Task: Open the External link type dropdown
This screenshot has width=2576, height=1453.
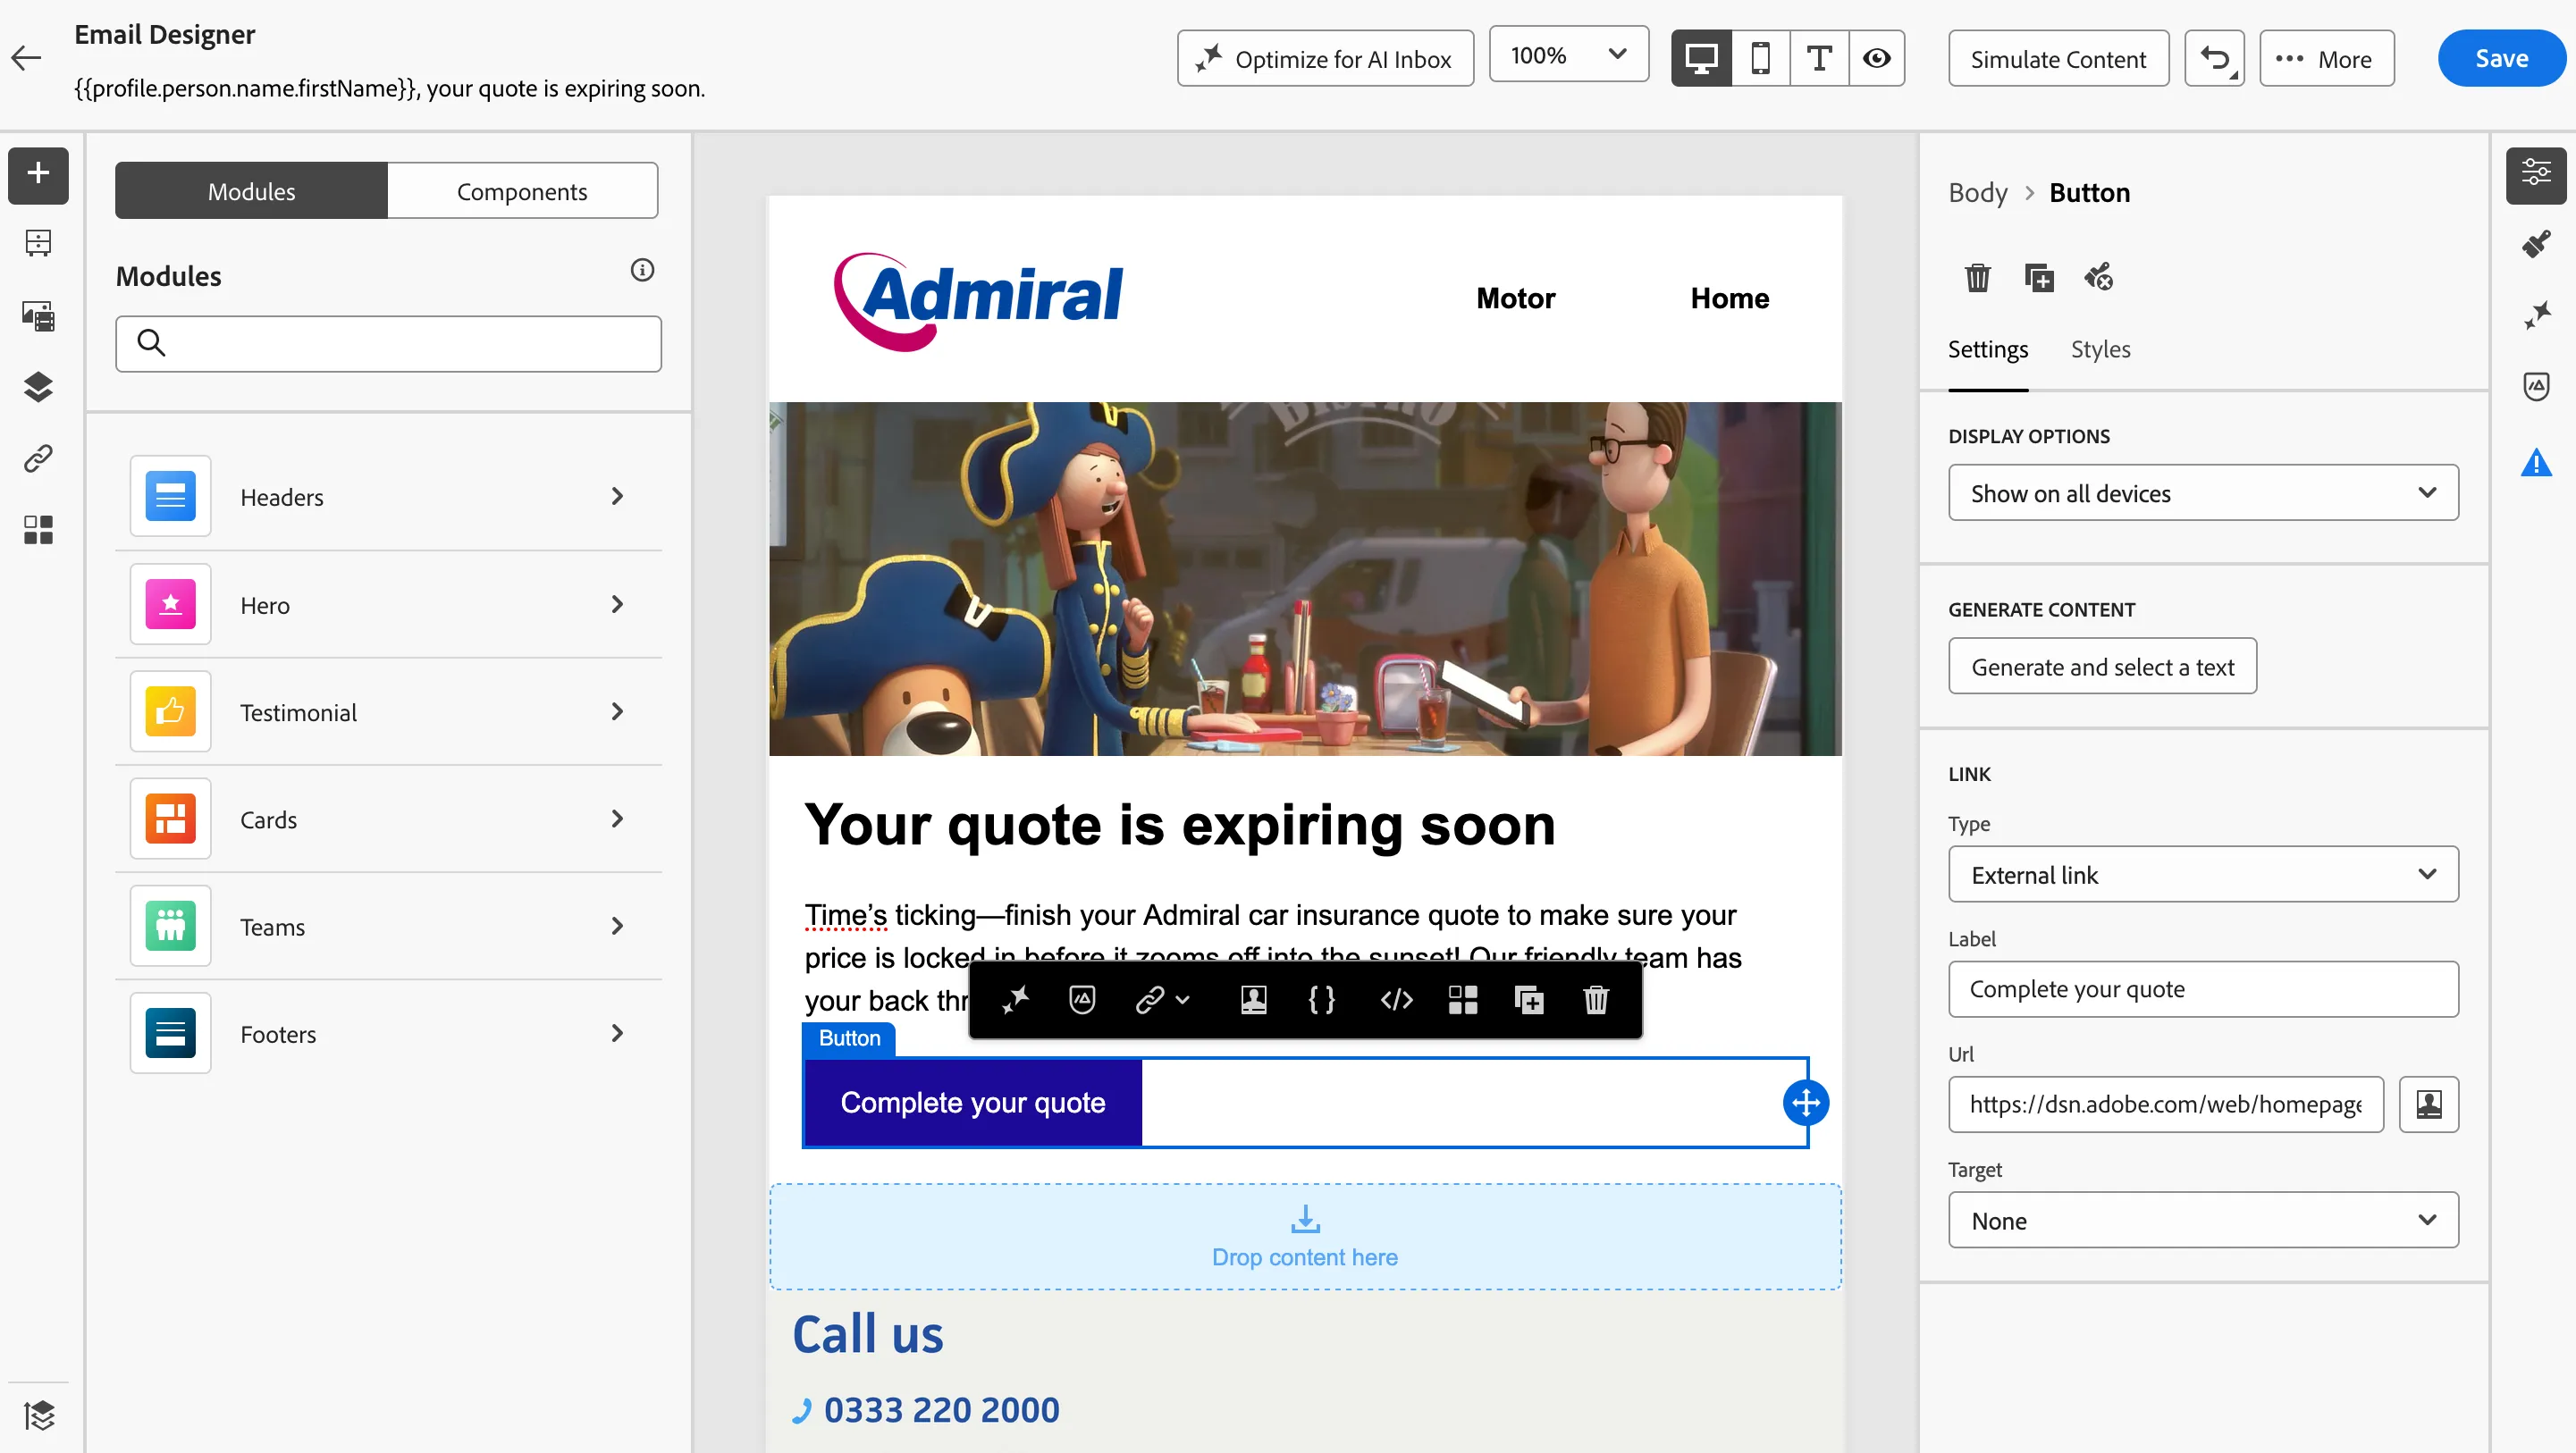Action: coord(2203,874)
